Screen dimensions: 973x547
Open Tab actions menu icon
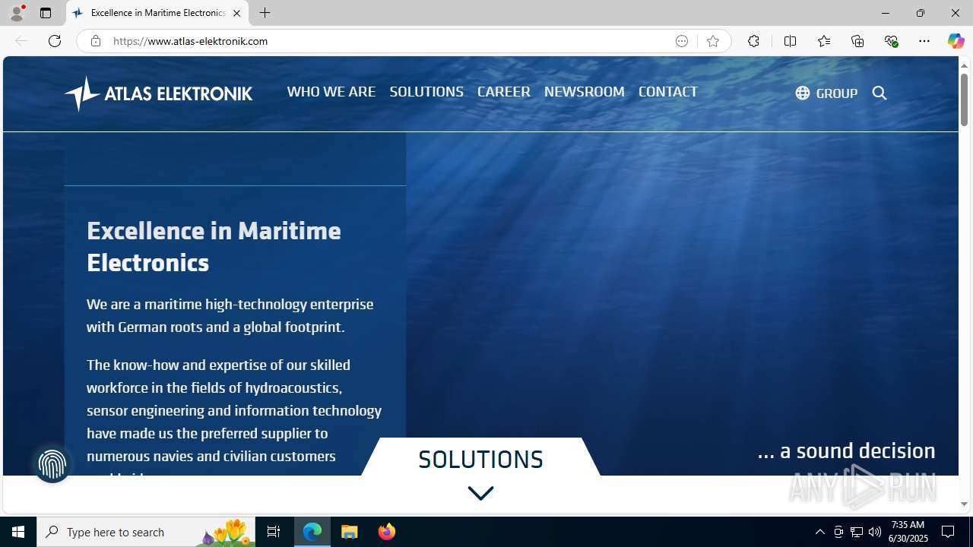[46, 13]
